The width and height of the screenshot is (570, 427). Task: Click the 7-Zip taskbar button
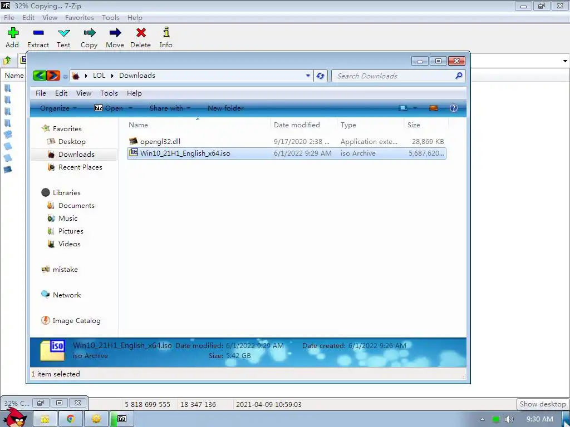pyautogui.click(x=122, y=419)
